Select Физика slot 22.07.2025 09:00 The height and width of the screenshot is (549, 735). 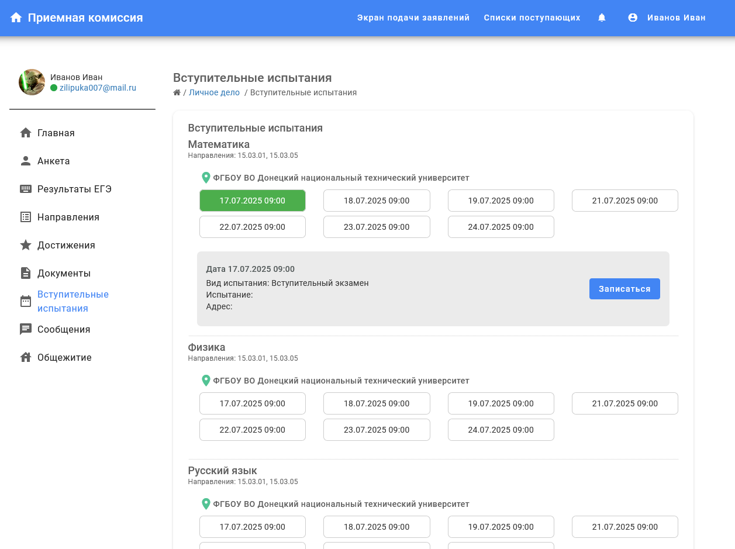(253, 430)
